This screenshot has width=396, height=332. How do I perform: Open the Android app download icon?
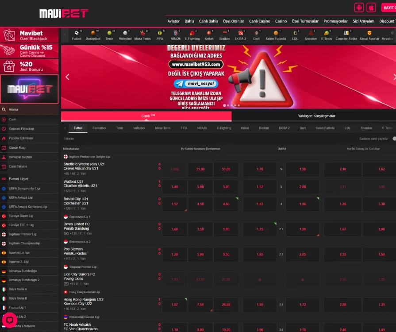359,8
